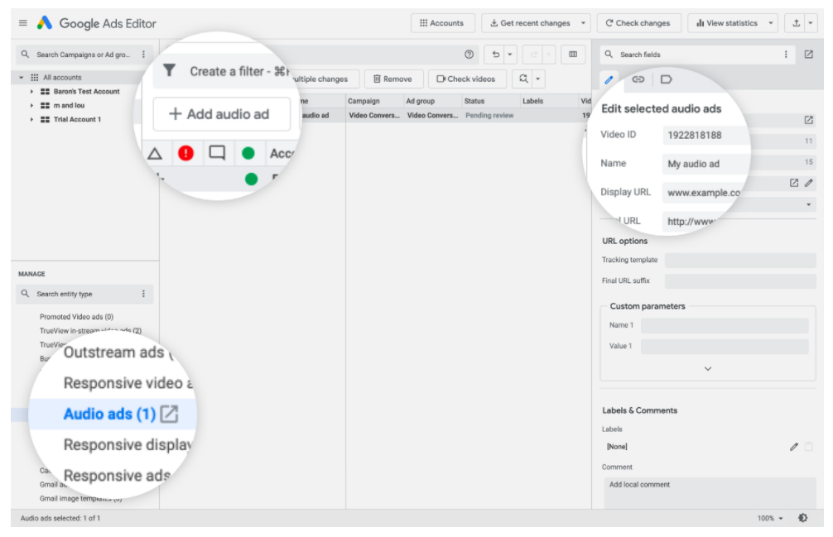The height and width of the screenshot is (537, 833).
Task: Open campaign search more options menu
Action: [143, 54]
